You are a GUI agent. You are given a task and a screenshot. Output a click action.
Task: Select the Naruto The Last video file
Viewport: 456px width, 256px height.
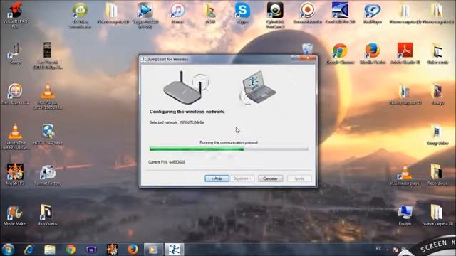pos(15,137)
